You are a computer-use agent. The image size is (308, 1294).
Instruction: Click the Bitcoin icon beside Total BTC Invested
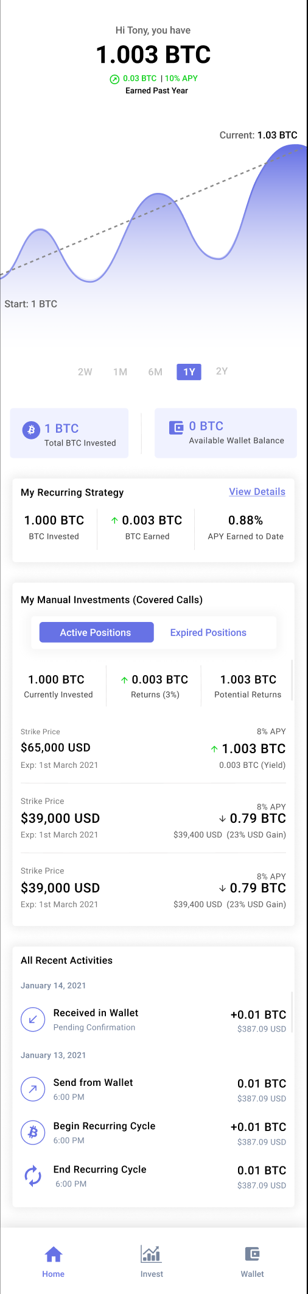click(x=31, y=430)
